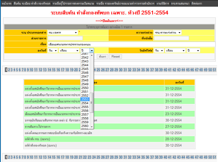Select year 2560 in the year list
This screenshot has height=162, width=218.
pos(85,126)
